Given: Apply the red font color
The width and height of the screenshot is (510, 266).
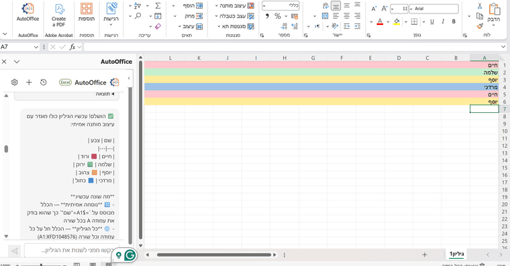Looking at the screenshot, I should [x=380, y=21].
